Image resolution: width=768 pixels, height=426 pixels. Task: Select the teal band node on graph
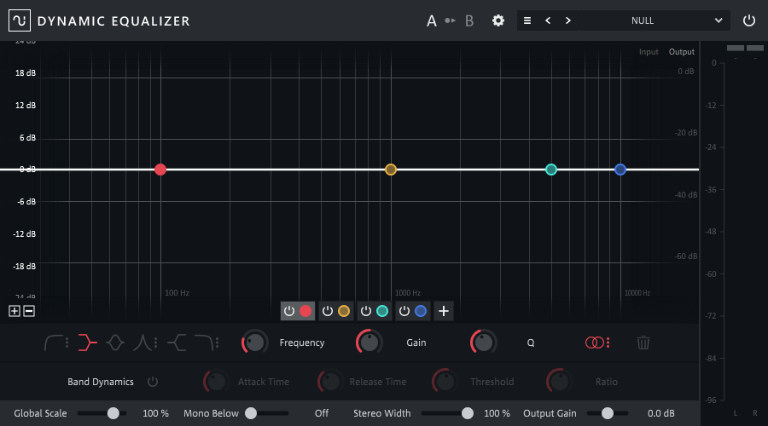coord(551,170)
